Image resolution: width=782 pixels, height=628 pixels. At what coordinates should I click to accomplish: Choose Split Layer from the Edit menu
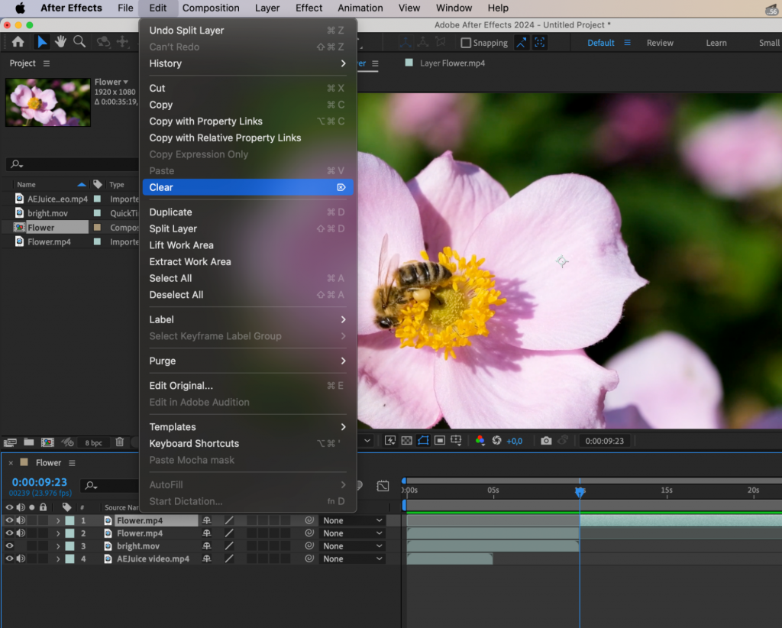(173, 228)
